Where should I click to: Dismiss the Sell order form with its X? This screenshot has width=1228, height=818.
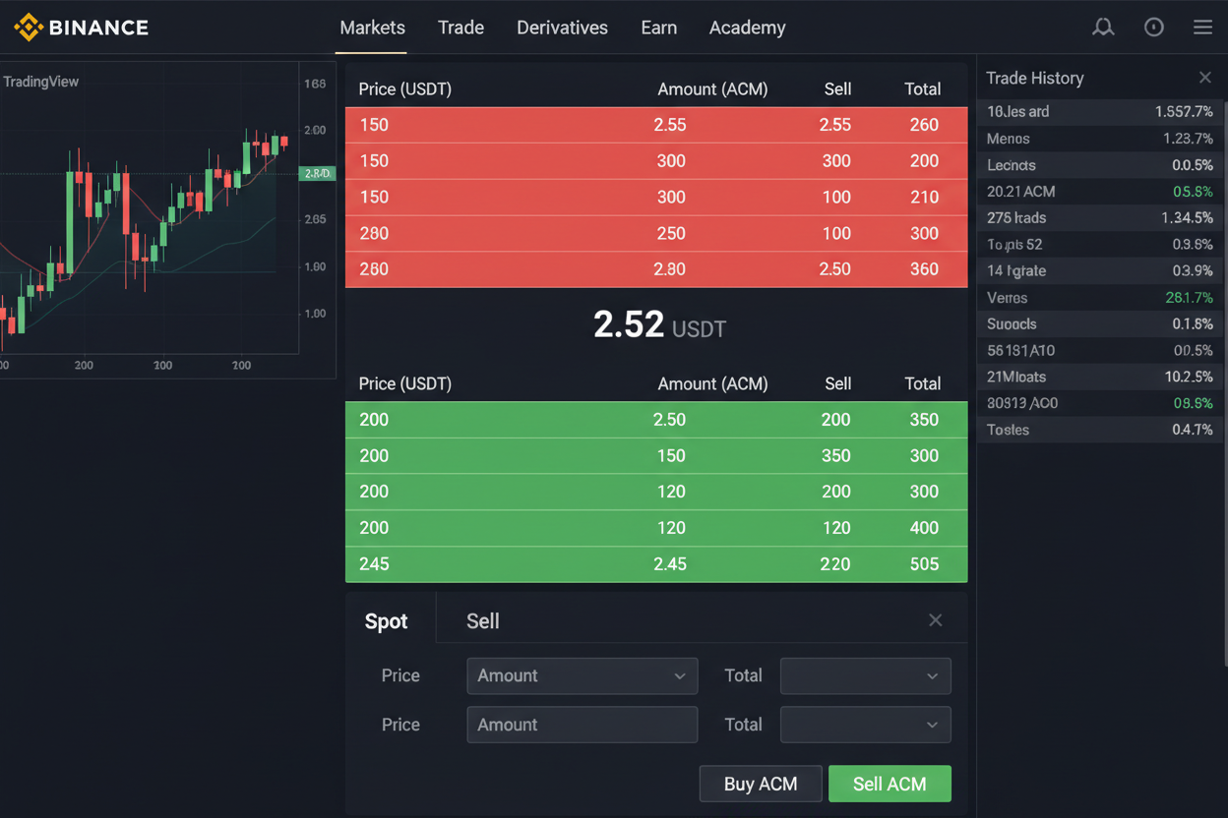click(935, 619)
